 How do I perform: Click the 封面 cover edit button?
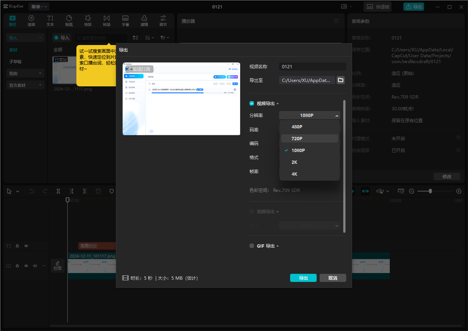[x=58, y=266]
